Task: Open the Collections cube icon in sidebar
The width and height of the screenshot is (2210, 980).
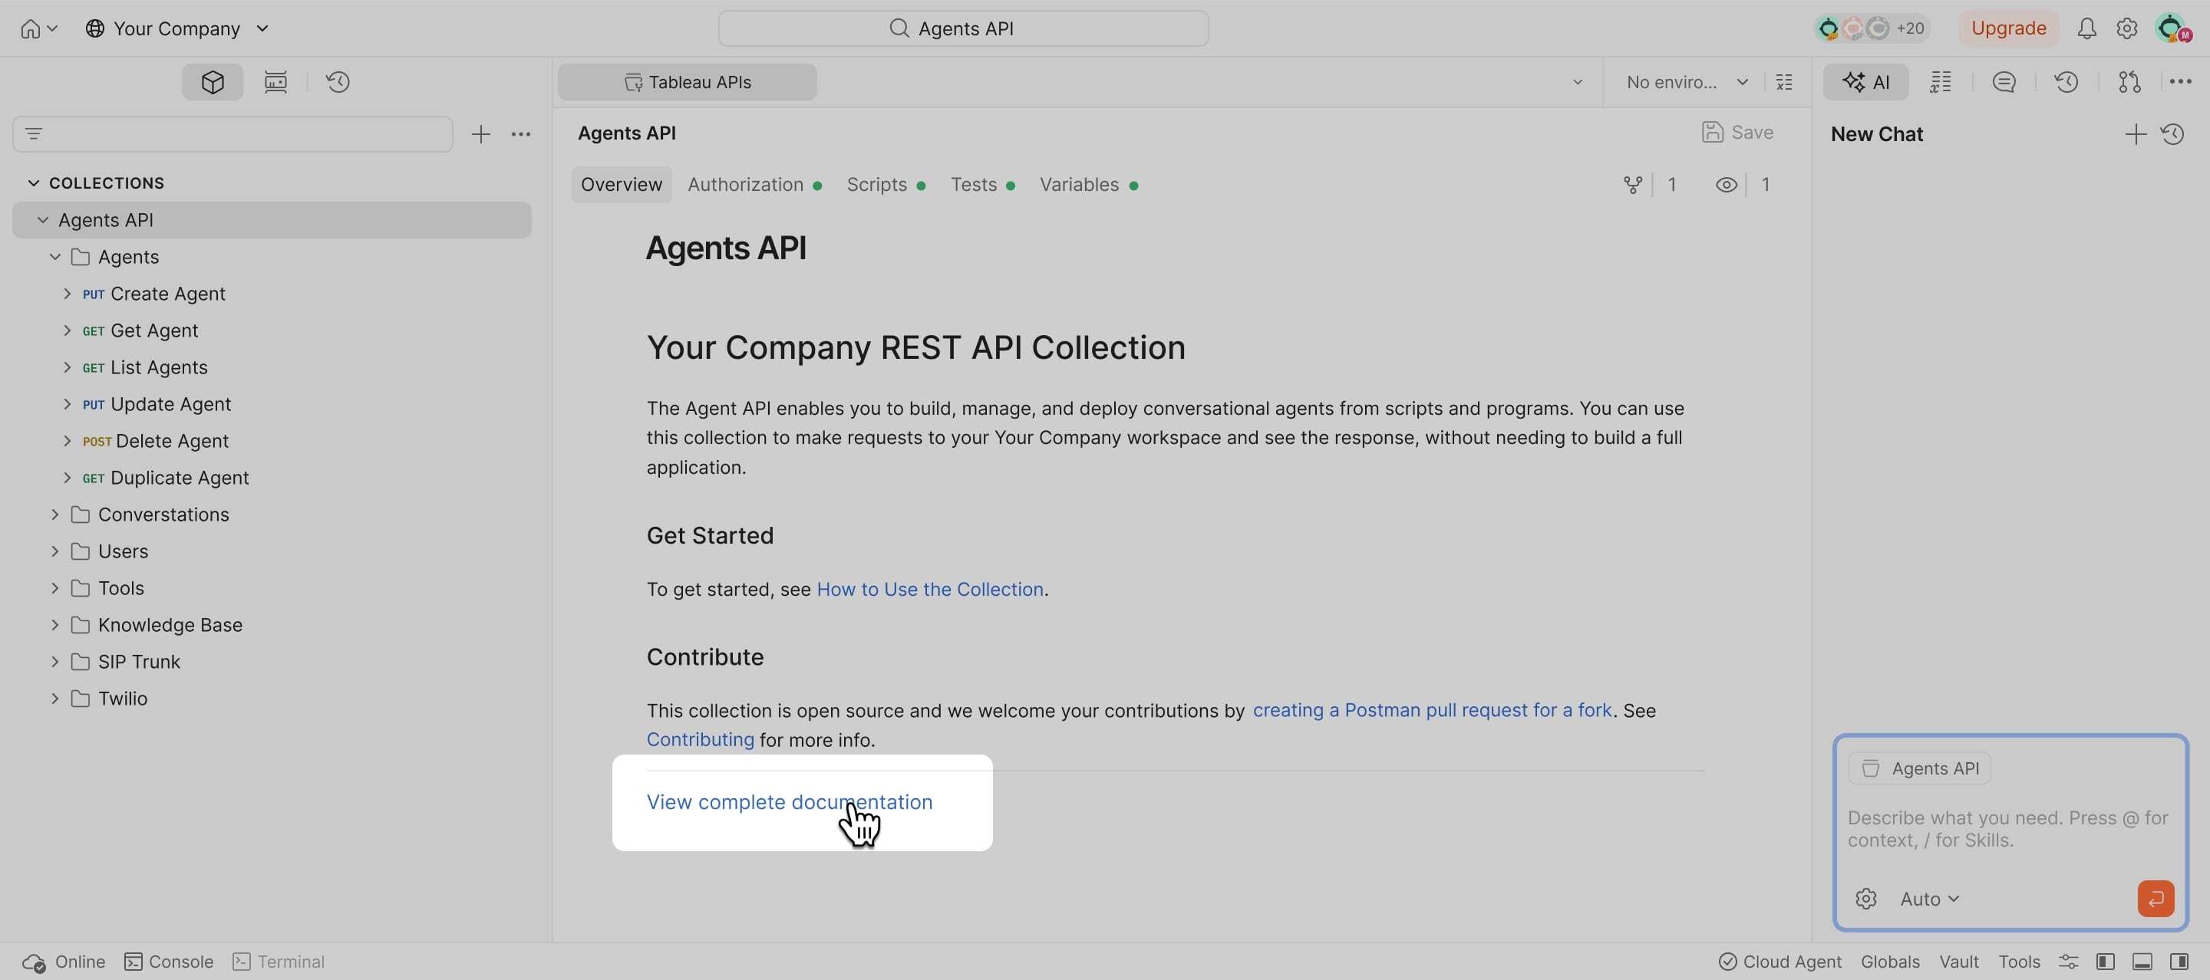Action: point(212,82)
